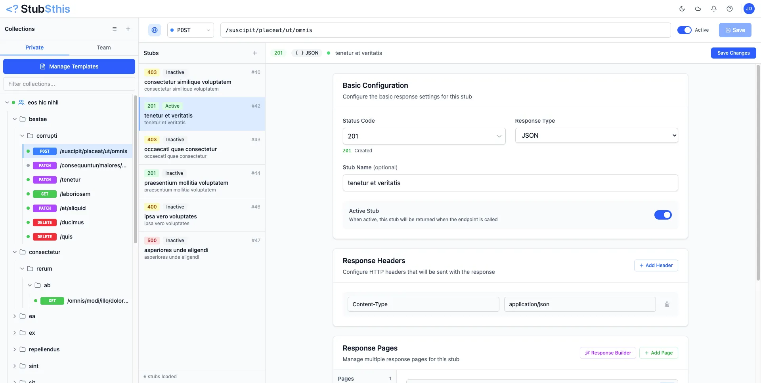Open the Response Type JSON dropdown

(596, 135)
